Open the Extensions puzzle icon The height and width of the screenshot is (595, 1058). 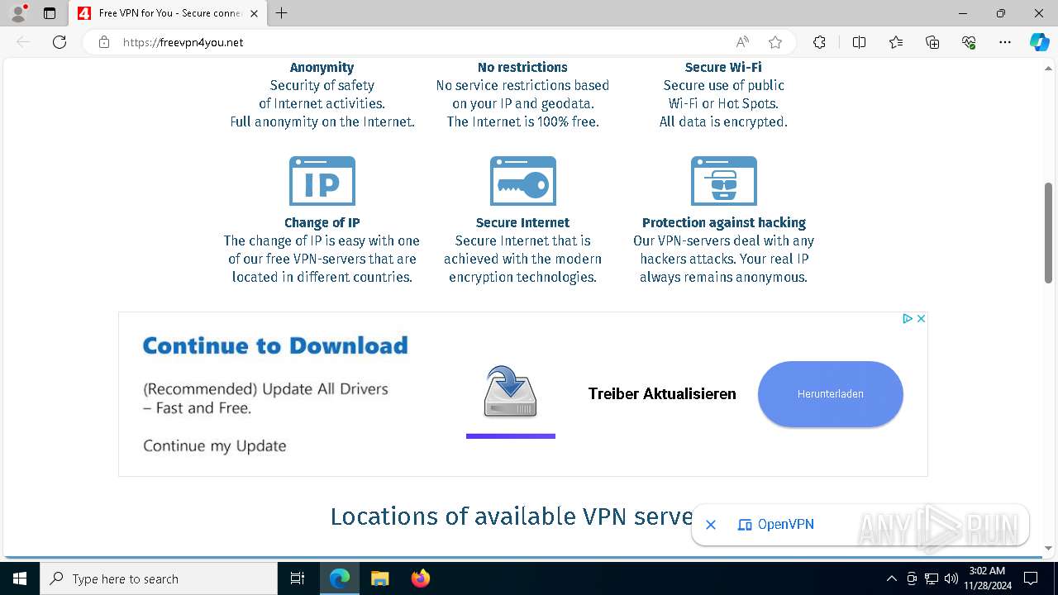819,42
